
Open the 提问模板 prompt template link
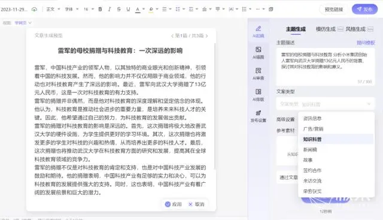(x=366, y=43)
